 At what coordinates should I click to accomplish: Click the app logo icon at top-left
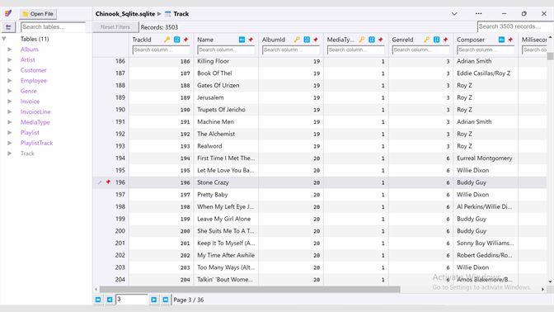pyautogui.click(x=8, y=14)
